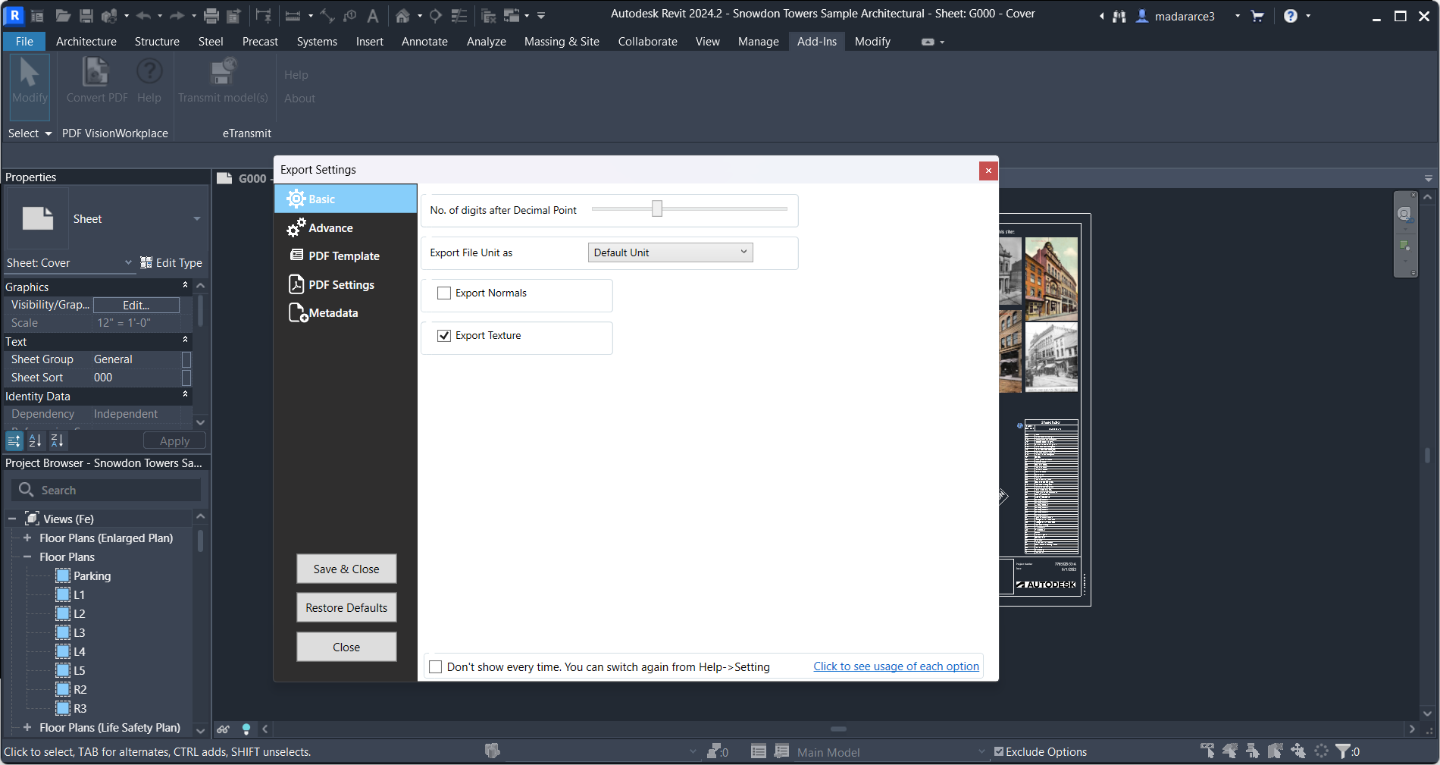
Task: Click the Thin Lines icon in Quick Access
Action: coord(459,15)
